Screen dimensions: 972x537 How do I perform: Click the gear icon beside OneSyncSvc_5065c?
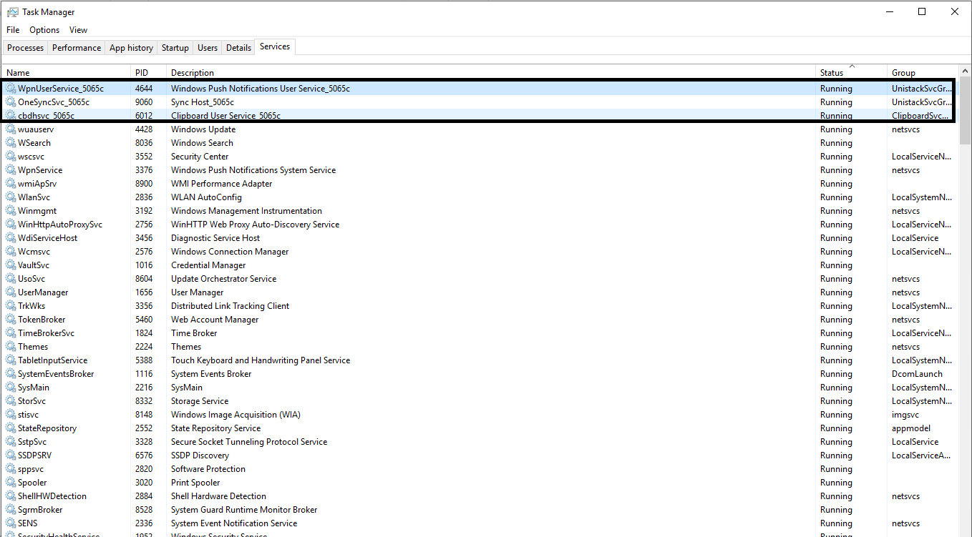pos(11,102)
